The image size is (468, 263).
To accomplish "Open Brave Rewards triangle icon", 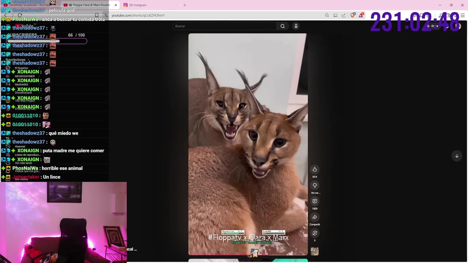I will (x=361, y=15).
